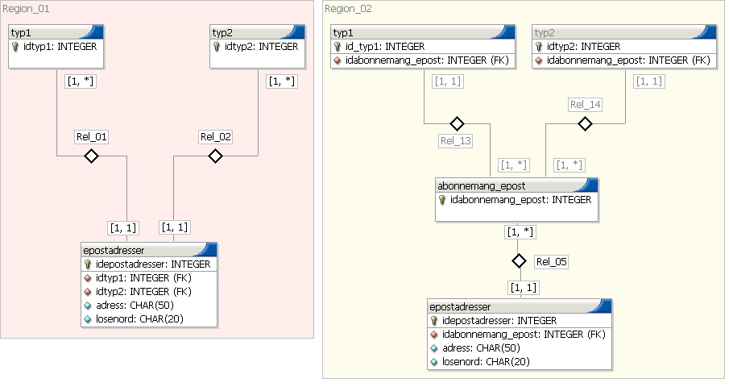
Task: Click the primary key icon beside idtyp1: INTEGER
Action: tap(15, 46)
